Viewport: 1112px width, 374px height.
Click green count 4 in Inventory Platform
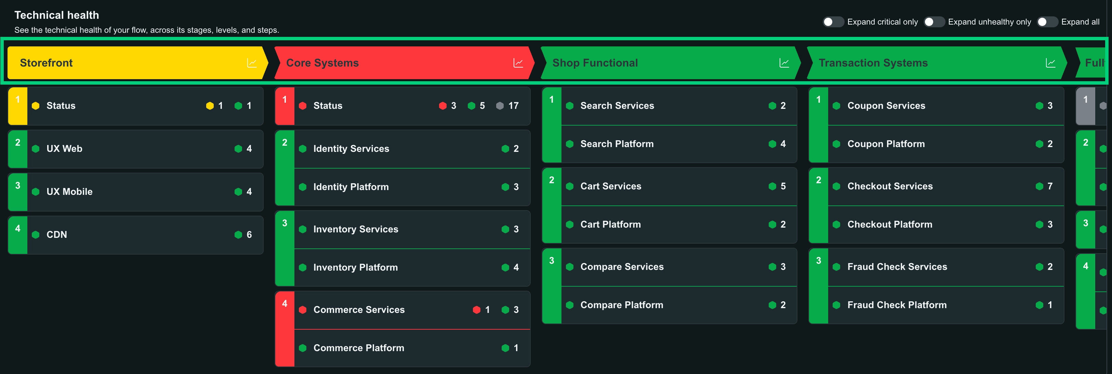(511, 268)
